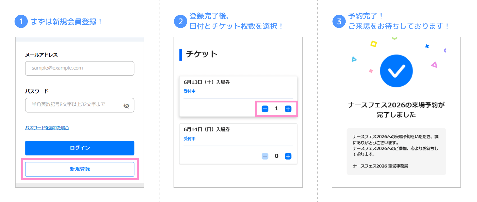
Task: Click the blue checkmark confirmation icon
Action: 396,71
